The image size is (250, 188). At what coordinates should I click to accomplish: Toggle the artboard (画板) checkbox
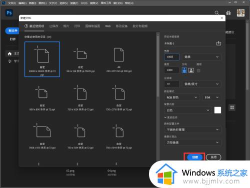tap(198, 70)
